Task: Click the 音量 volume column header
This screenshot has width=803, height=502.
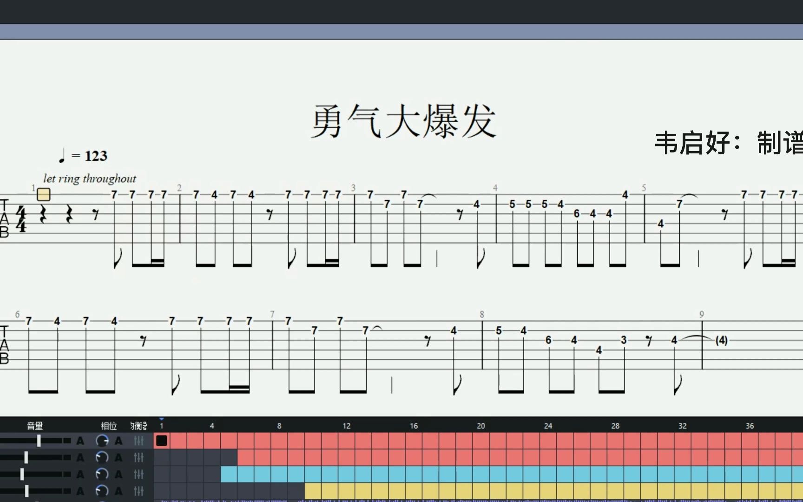Action: pyautogui.click(x=35, y=426)
